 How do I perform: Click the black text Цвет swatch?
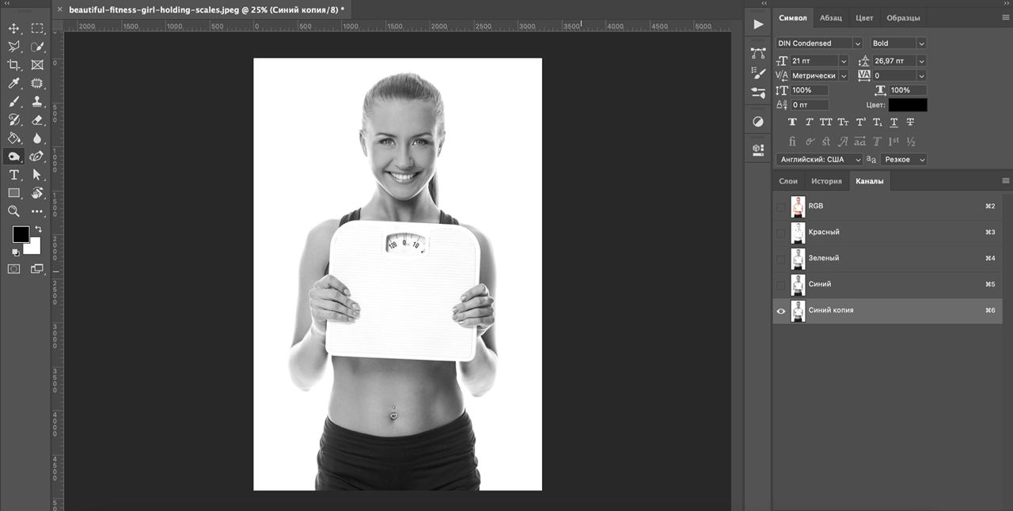click(907, 105)
